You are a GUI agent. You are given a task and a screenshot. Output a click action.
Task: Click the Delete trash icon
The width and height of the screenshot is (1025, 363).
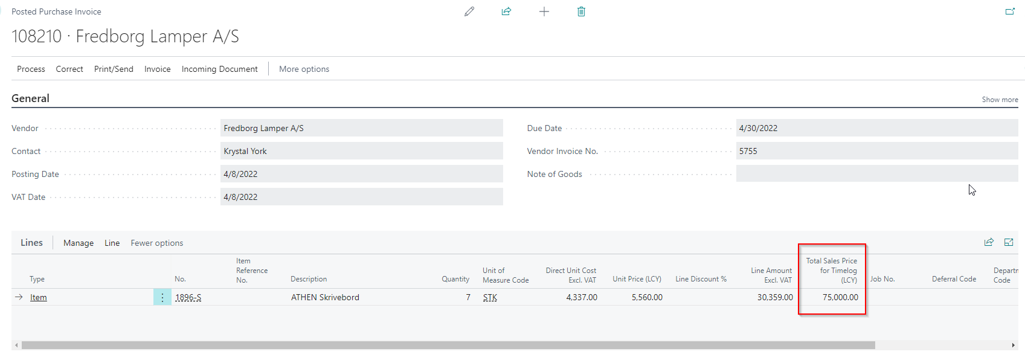(581, 11)
